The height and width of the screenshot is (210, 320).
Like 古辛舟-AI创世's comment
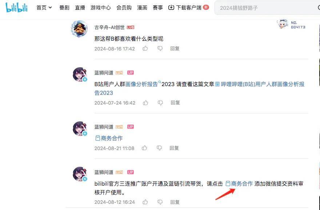point(145,49)
